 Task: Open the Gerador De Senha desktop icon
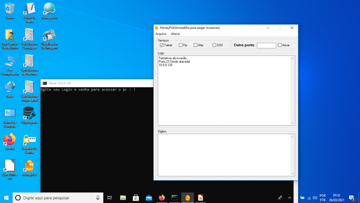coord(29,141)
